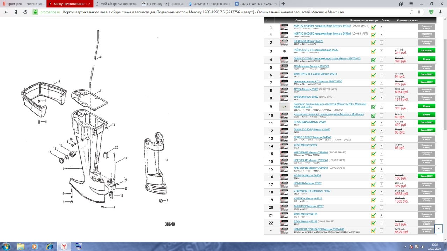Toggle the green checkmark for ШПИЛЬКА row
The image size is (447, 251).
tap(373, 43)
